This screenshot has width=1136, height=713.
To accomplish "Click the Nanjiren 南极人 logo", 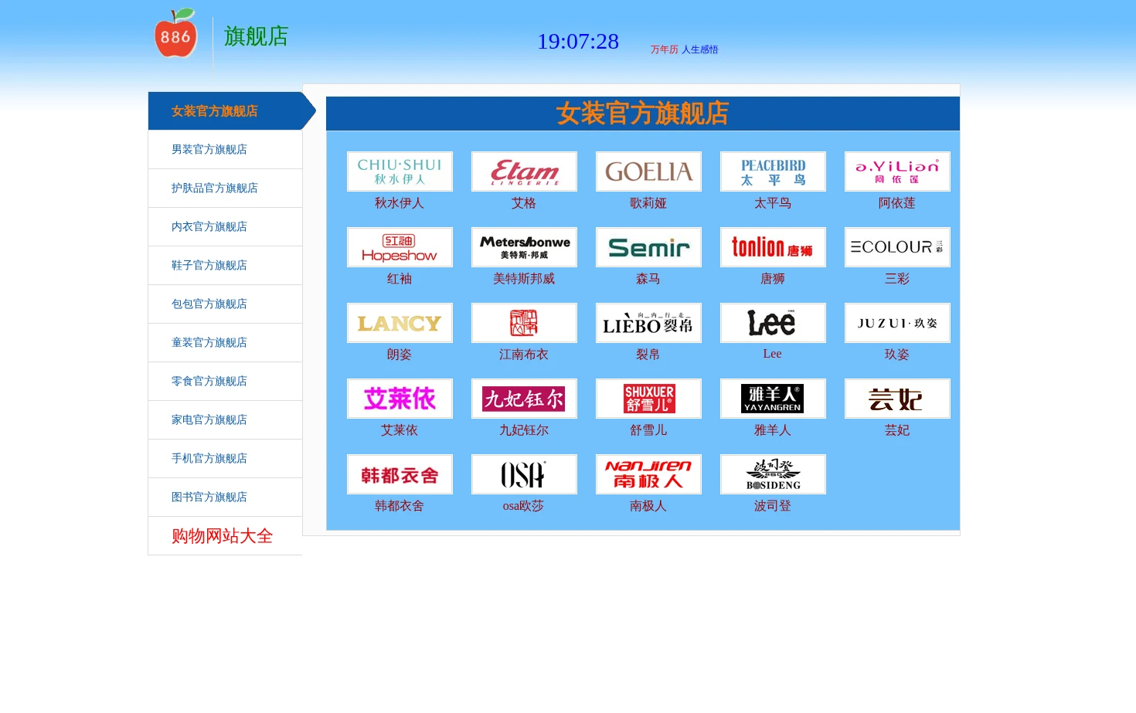I will pos(648,474).
